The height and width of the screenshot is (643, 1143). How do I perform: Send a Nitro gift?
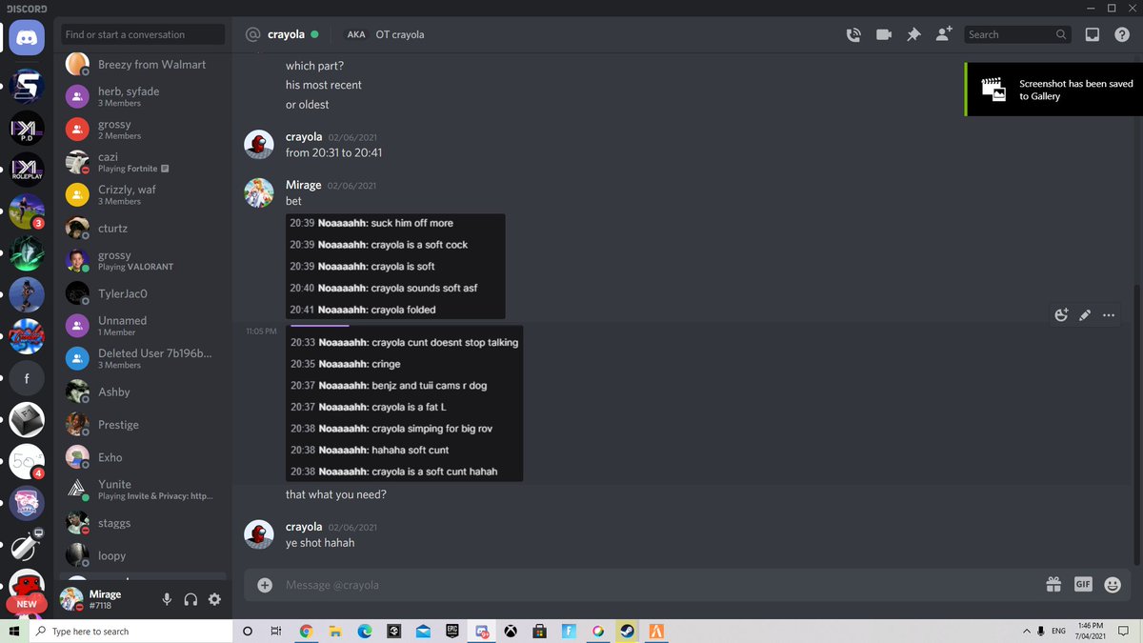pos(1053,585)
